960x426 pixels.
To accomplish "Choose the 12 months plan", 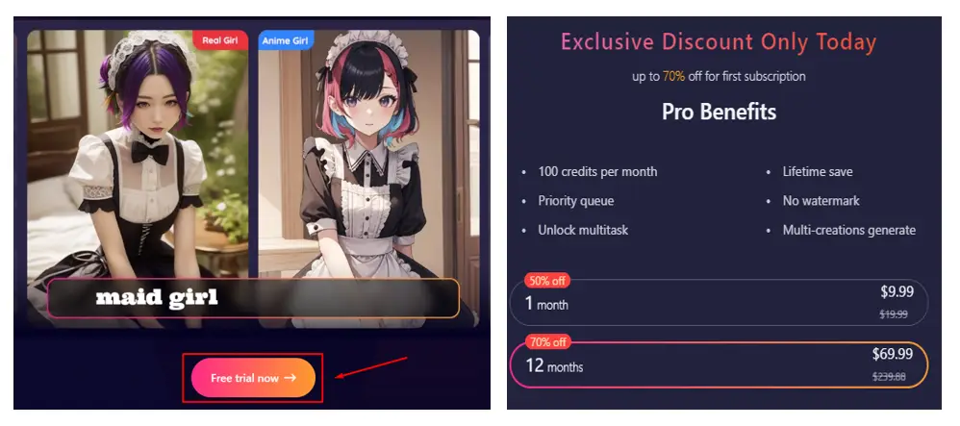I will pos(719,364).
